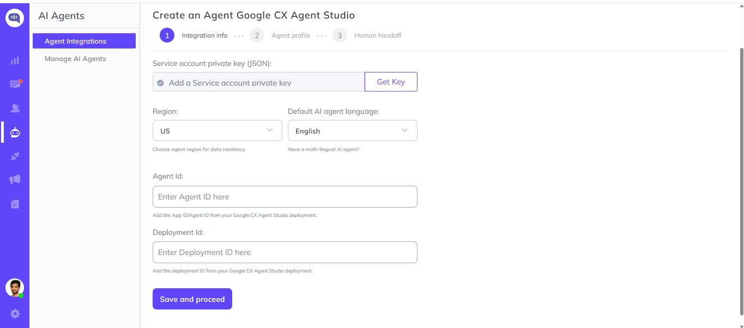Click 'Have a multi-lingual AI agent?' text
This screenshot has height=328, width=744.
(323, 149)
